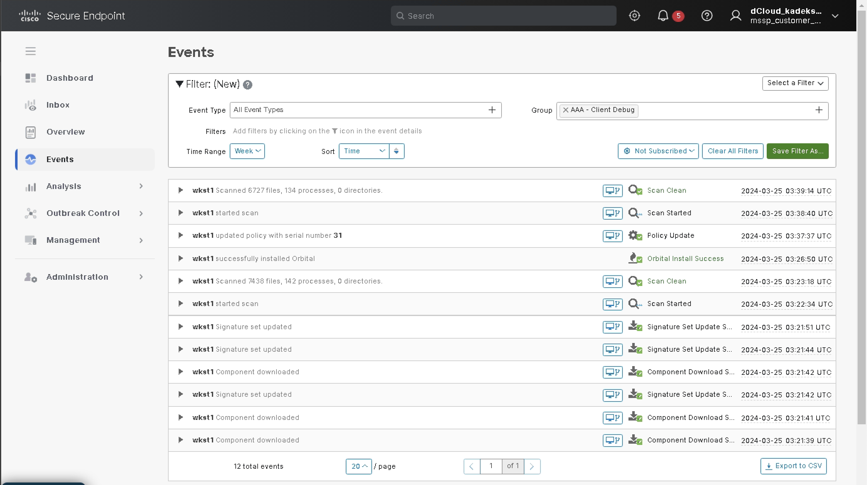Click the Export to CSV button

click(x=793, y=466)
